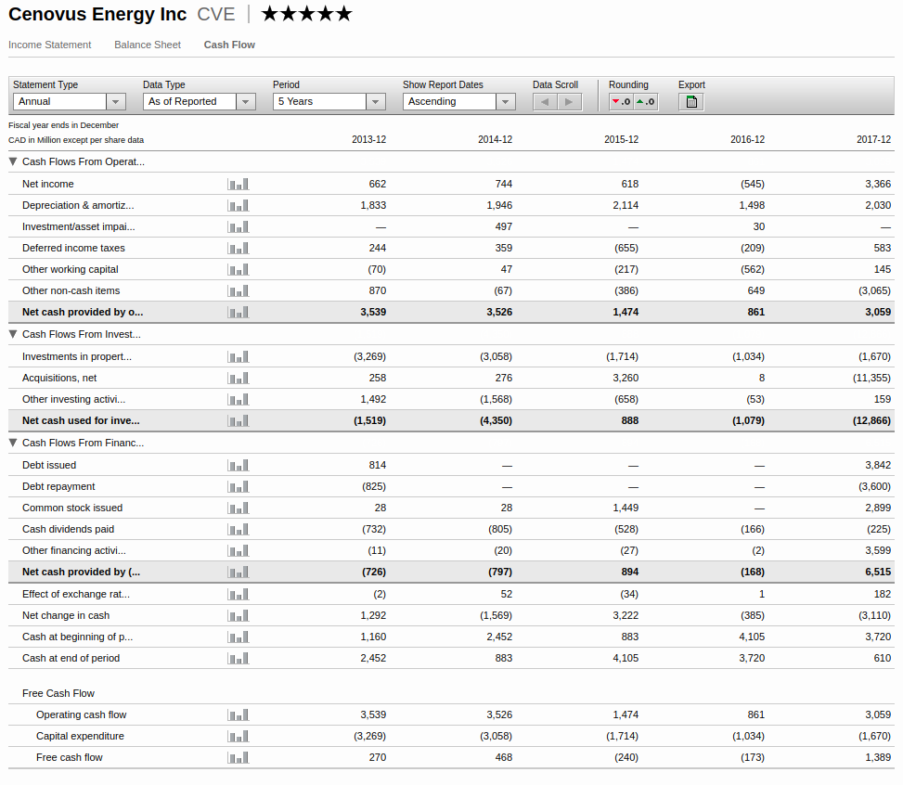
Task: Open chart icon for Net cash provided by o... row
Action: (x=239, y=312)
